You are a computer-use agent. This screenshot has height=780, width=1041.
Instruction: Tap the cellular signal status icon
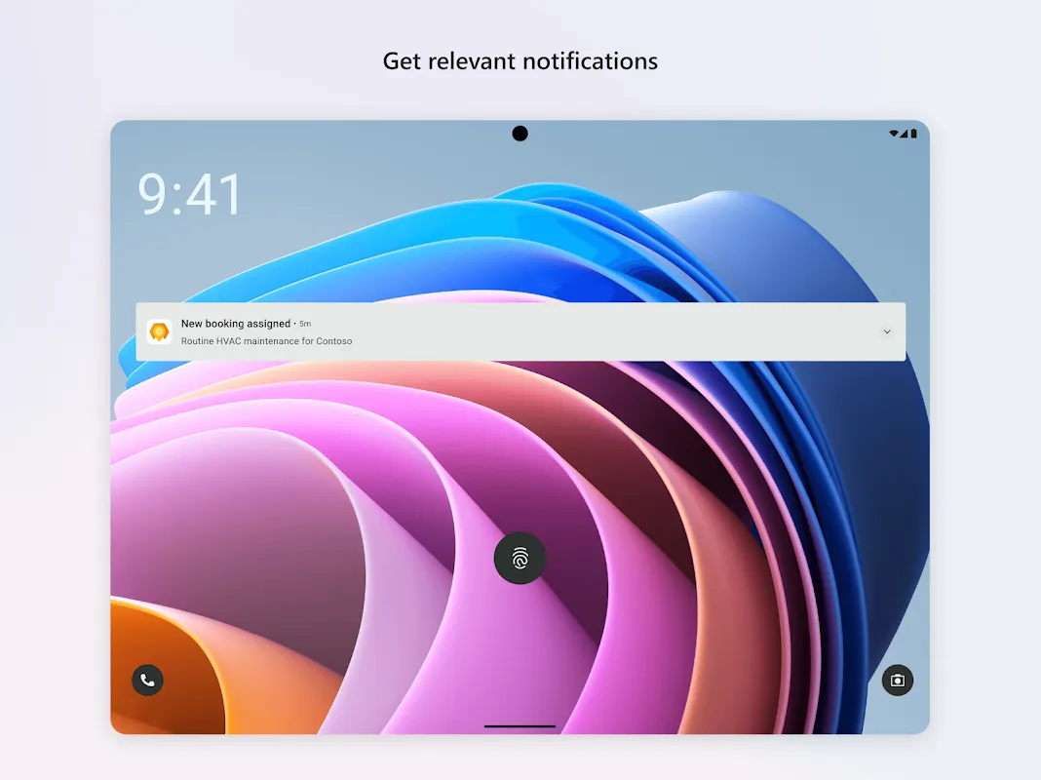904,134
